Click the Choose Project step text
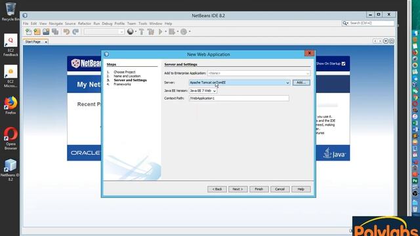Viewport: 420px width, 236px height. pyautogui.click(x=124, y=72)
